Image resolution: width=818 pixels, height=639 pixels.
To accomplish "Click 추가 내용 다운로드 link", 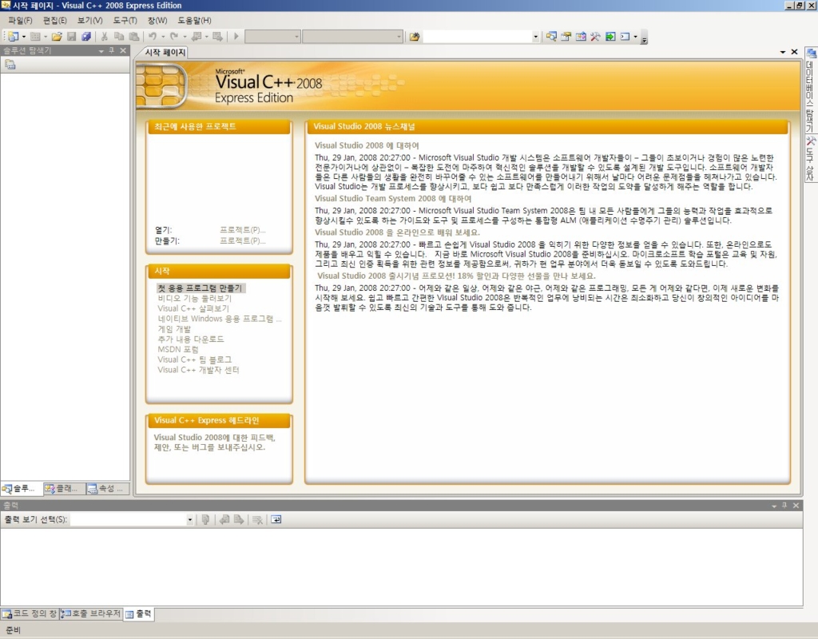I will tap(190, 339).
